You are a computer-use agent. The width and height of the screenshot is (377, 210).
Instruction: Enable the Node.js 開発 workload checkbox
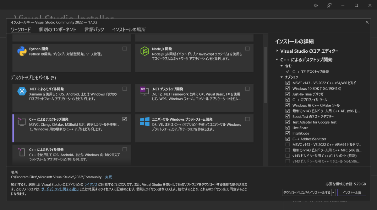point(248,49)
